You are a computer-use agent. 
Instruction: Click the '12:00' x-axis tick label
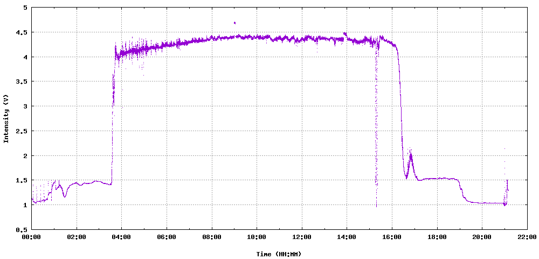302,237
